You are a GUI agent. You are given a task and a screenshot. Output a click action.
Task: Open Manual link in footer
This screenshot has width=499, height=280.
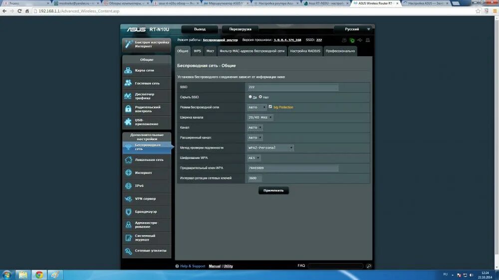coord(215,266)
